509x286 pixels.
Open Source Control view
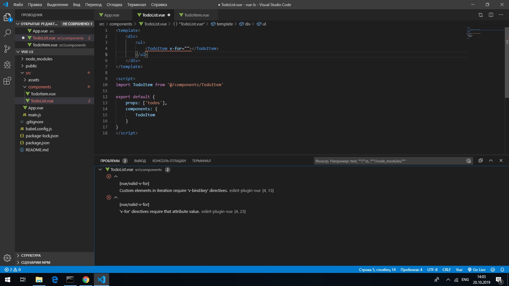7,49
